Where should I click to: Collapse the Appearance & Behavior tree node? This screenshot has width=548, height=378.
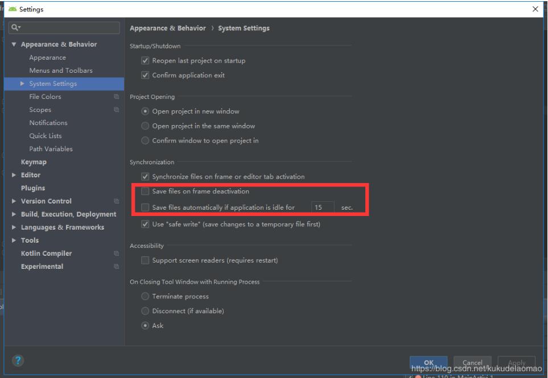[x=13, y=44]
